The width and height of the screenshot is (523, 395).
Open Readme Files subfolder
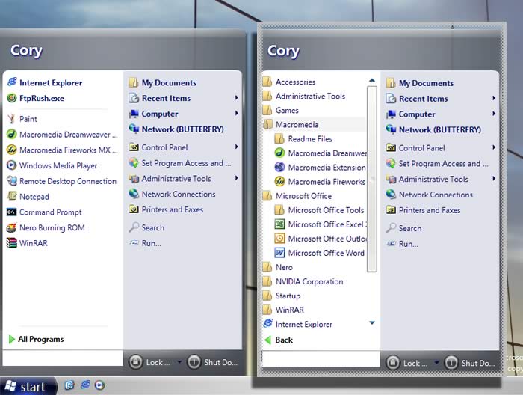pyautogui.click(x=303, y=139)
